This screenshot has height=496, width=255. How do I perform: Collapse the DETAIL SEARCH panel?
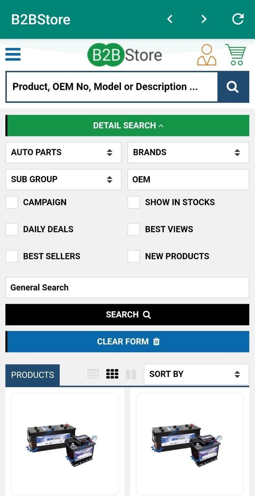coord(128,126)
